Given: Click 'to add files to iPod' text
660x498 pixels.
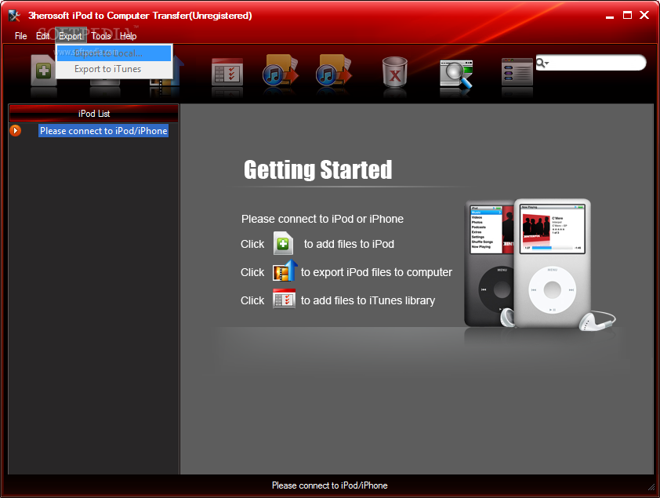Looking at the screenshot, I should (349, 244).
